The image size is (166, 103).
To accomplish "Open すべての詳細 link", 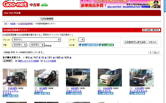I will click(50, 61).
